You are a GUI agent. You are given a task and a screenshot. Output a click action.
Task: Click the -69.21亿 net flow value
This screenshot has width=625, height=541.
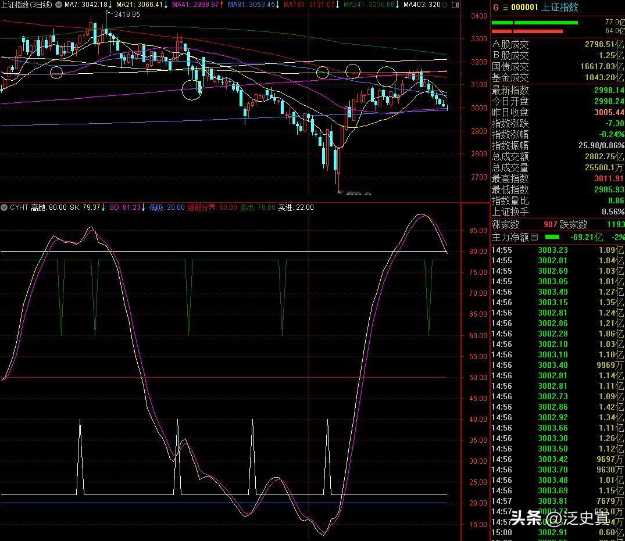coord(587,238)
